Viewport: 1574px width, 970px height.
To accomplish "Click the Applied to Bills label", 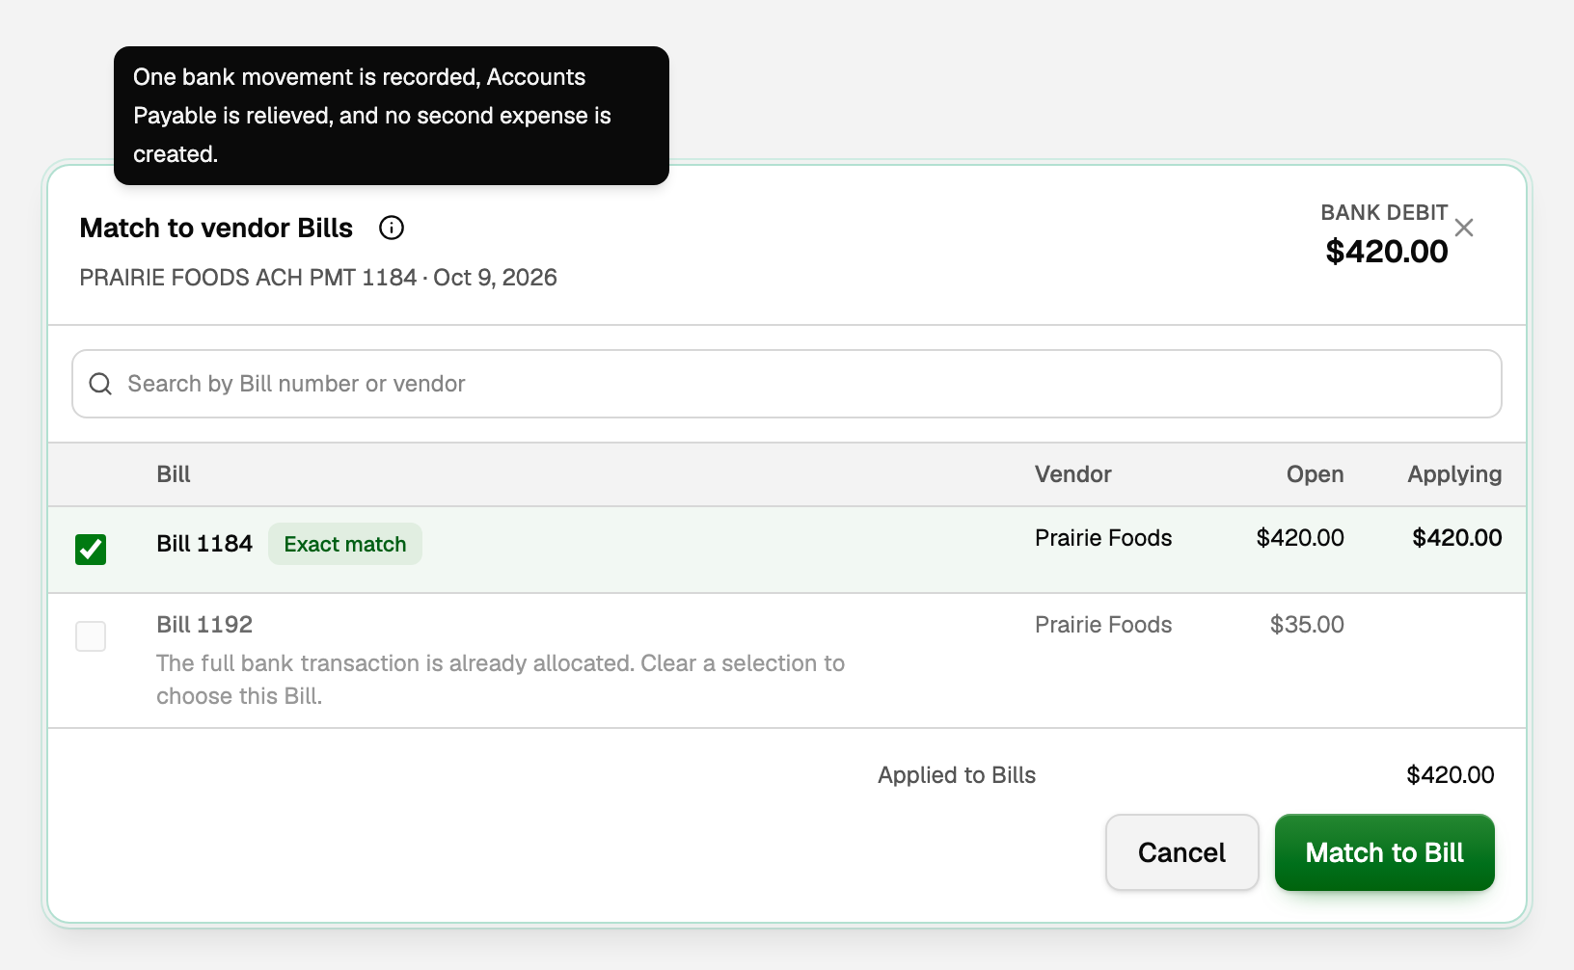I will [x=957, y=775].
